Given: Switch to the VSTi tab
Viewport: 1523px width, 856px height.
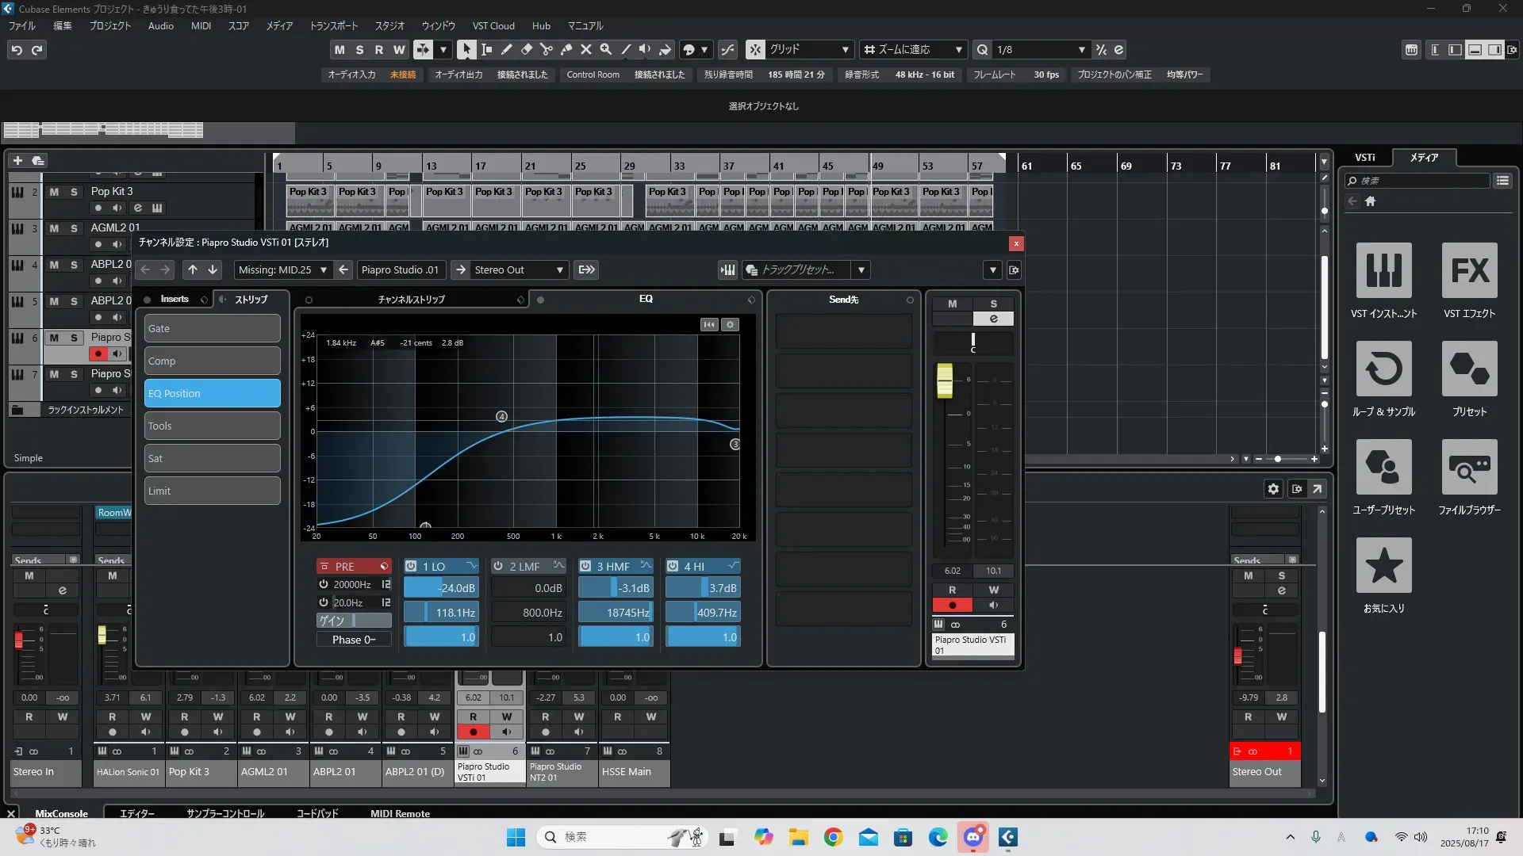Looking at the screenshot, I should pos(1364,158).
